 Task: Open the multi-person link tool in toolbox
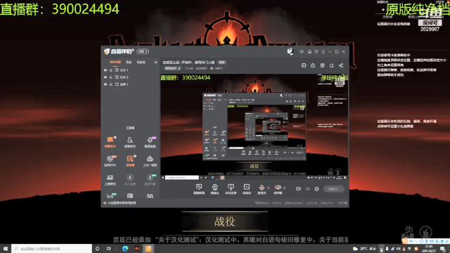[x=129, y=180]
